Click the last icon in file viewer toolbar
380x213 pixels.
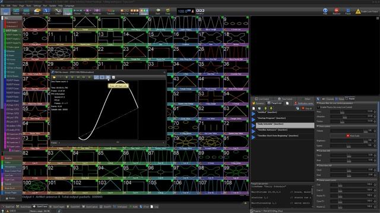[113, 78]
